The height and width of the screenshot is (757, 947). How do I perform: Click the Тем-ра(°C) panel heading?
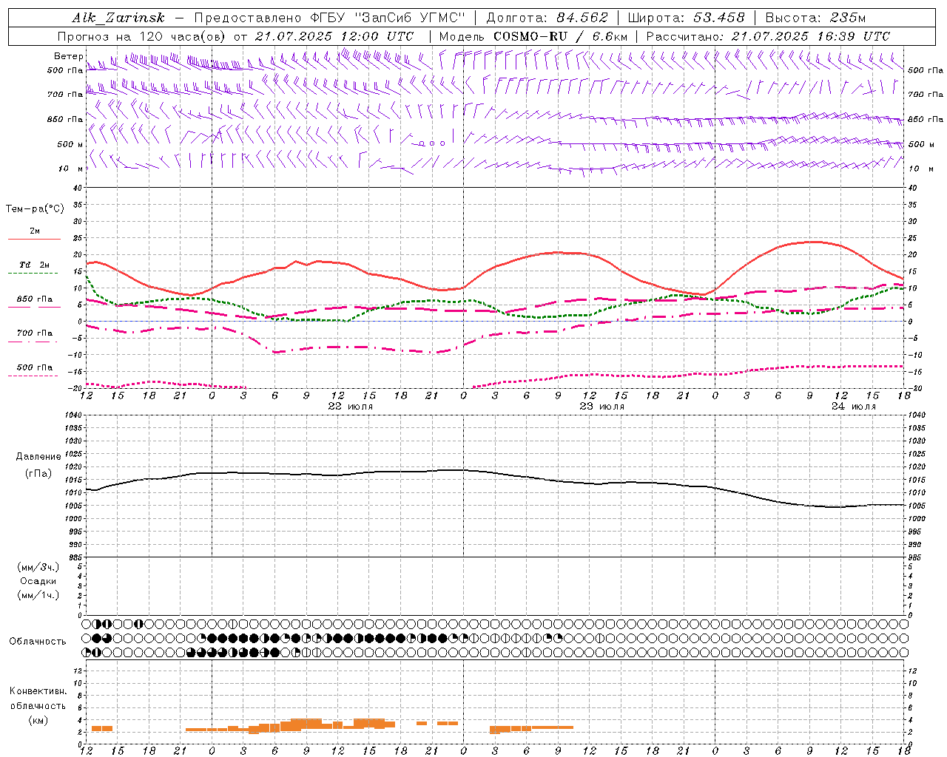coord(35,209)
